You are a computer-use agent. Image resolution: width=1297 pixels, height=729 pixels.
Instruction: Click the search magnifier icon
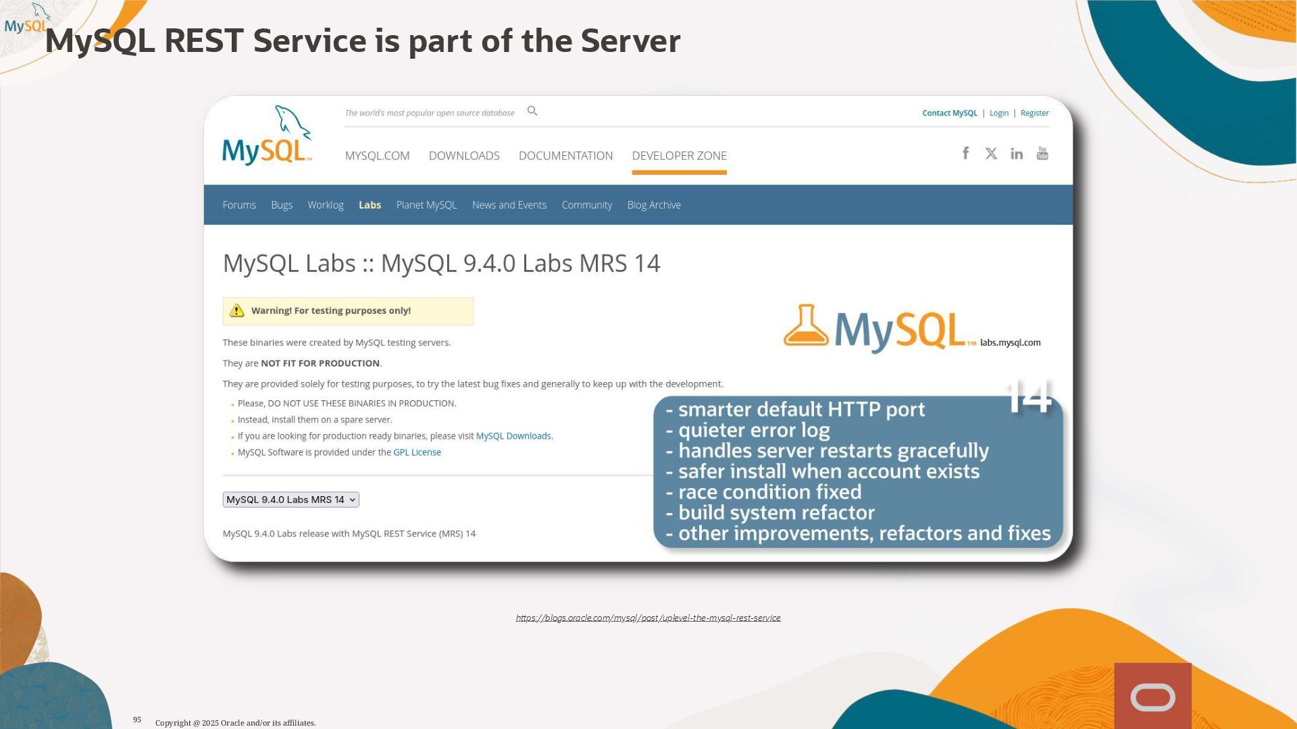(x=532, y=111)
